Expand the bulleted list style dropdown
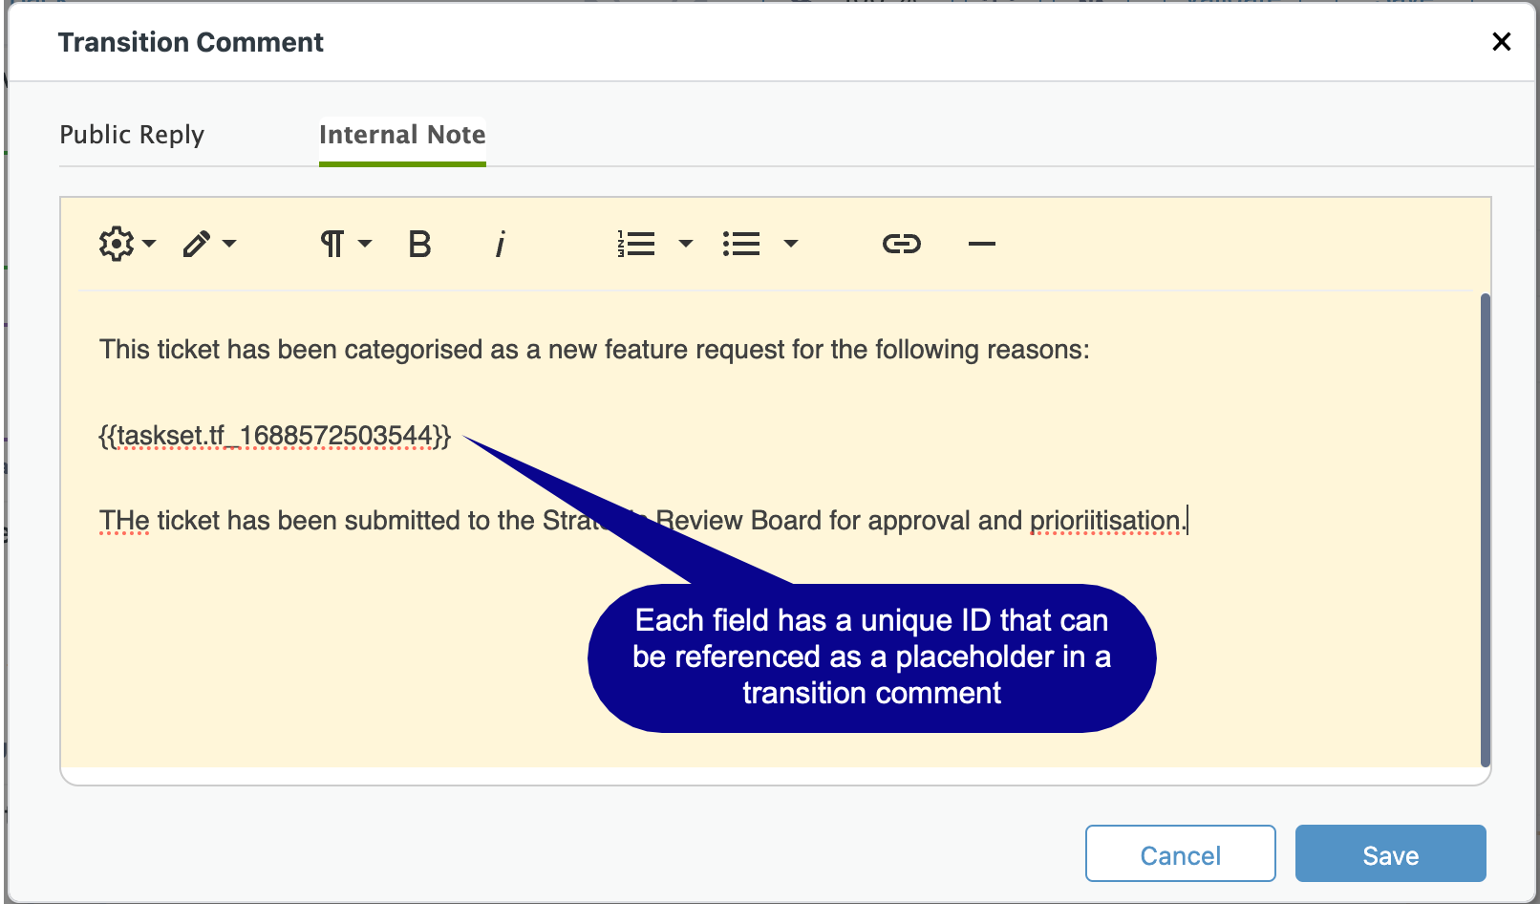The width and height of the screenshot is (1540, 904). pyautogui.click(x=791, y=244)
